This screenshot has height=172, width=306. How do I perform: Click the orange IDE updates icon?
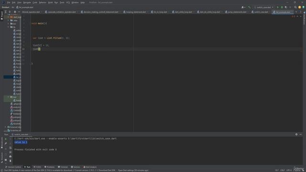[300, 7]
